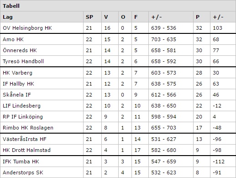
Task: Click the P points column header
Action: click(x=198, y=17)
